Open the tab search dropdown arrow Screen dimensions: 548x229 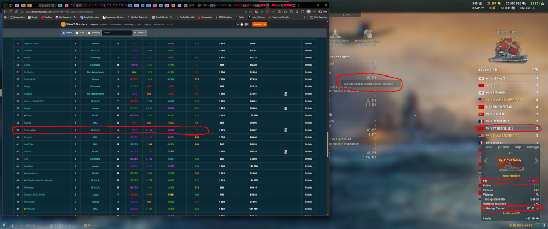(x=5, y=5)
